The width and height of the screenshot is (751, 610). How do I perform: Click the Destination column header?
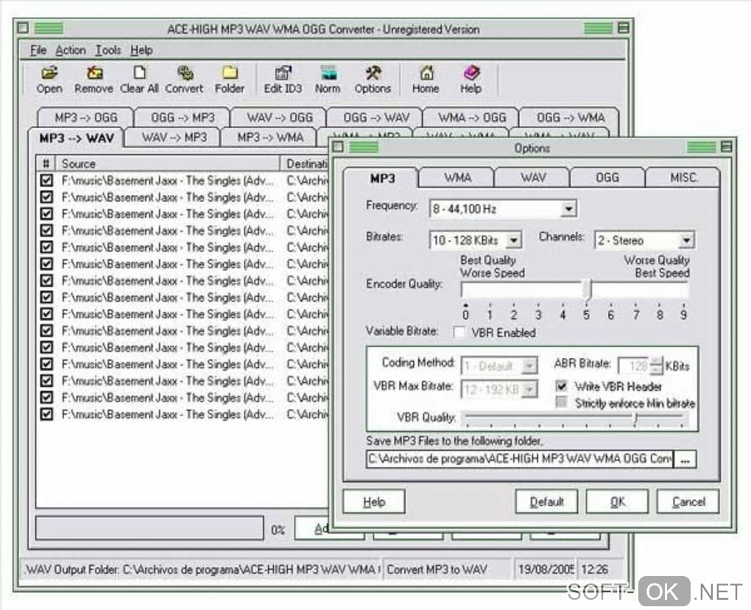305,164
